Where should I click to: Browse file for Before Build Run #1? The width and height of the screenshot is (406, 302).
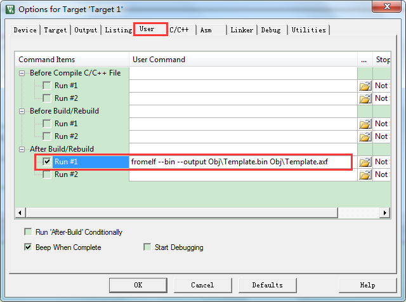[x=365, y=124]
